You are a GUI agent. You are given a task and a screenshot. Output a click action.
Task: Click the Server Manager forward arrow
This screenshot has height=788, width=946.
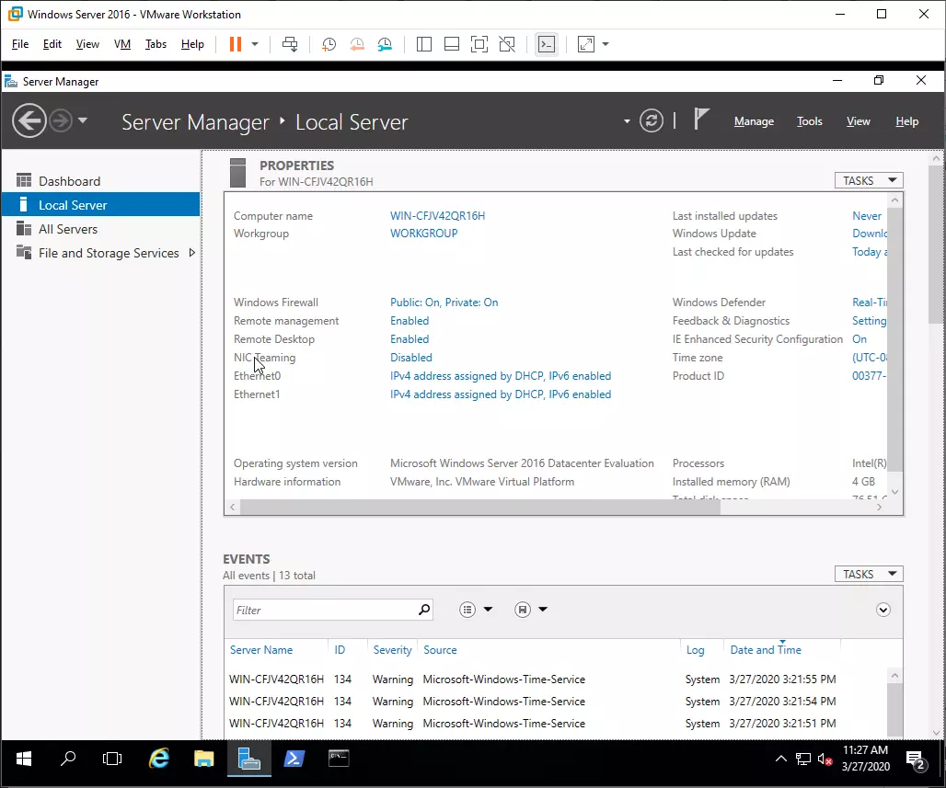[x=61, y=120]
